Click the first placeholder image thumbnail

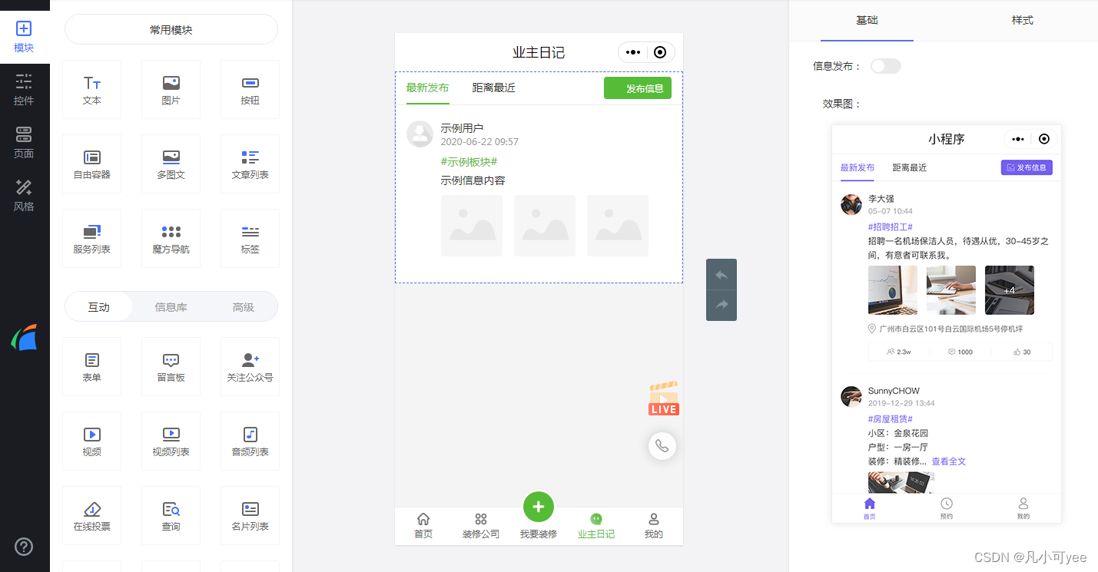tap(472, 226)
